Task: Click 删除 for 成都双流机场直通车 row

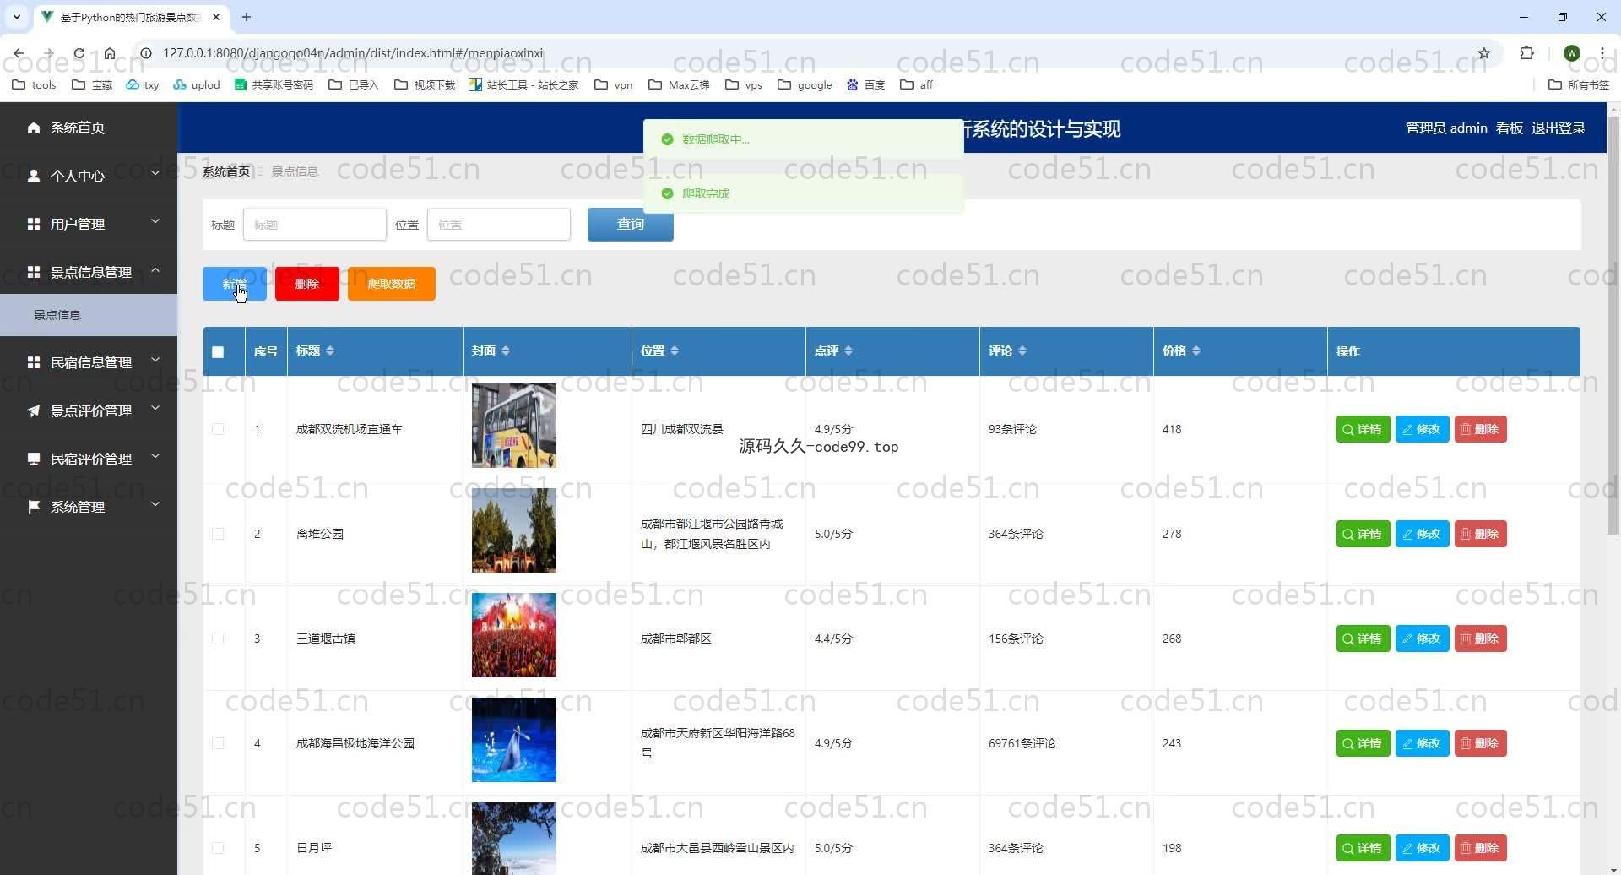Action: pyautogui.click(x=1480, y=429)
